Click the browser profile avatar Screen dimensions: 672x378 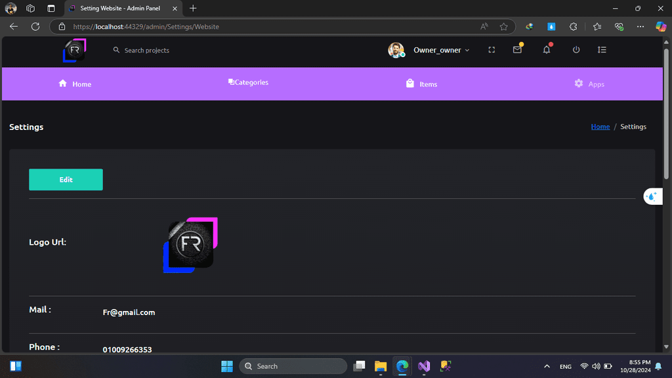click(10, 8)
